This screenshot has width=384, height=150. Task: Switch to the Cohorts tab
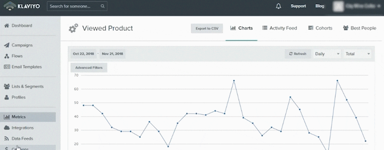click(x=320, y=28)
